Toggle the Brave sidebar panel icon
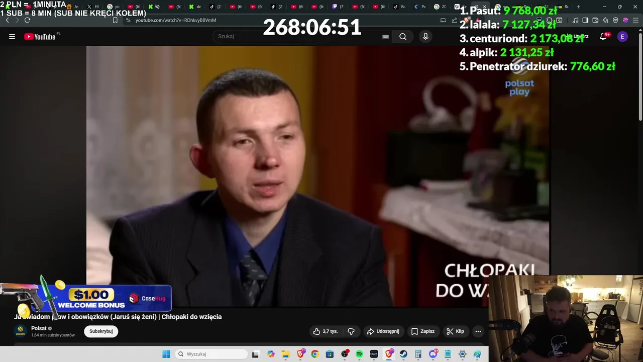Viewport: 643px width, 362px height. tap(585, 20)
